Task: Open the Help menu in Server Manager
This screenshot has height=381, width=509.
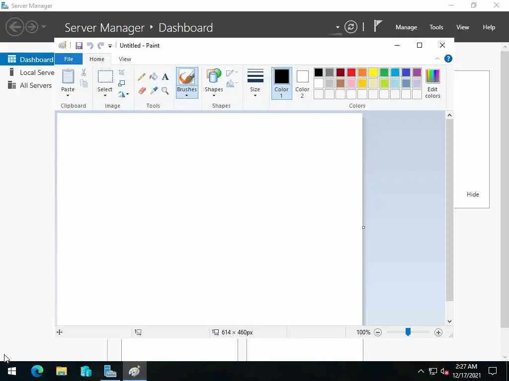Action: [x=489, y=27]
